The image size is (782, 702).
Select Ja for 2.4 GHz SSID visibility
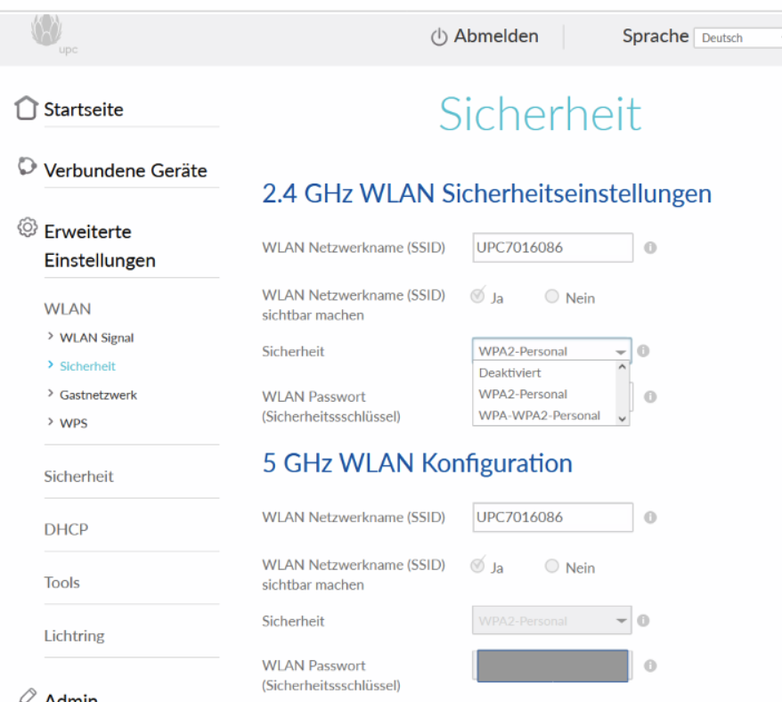[x=478, y=297]
